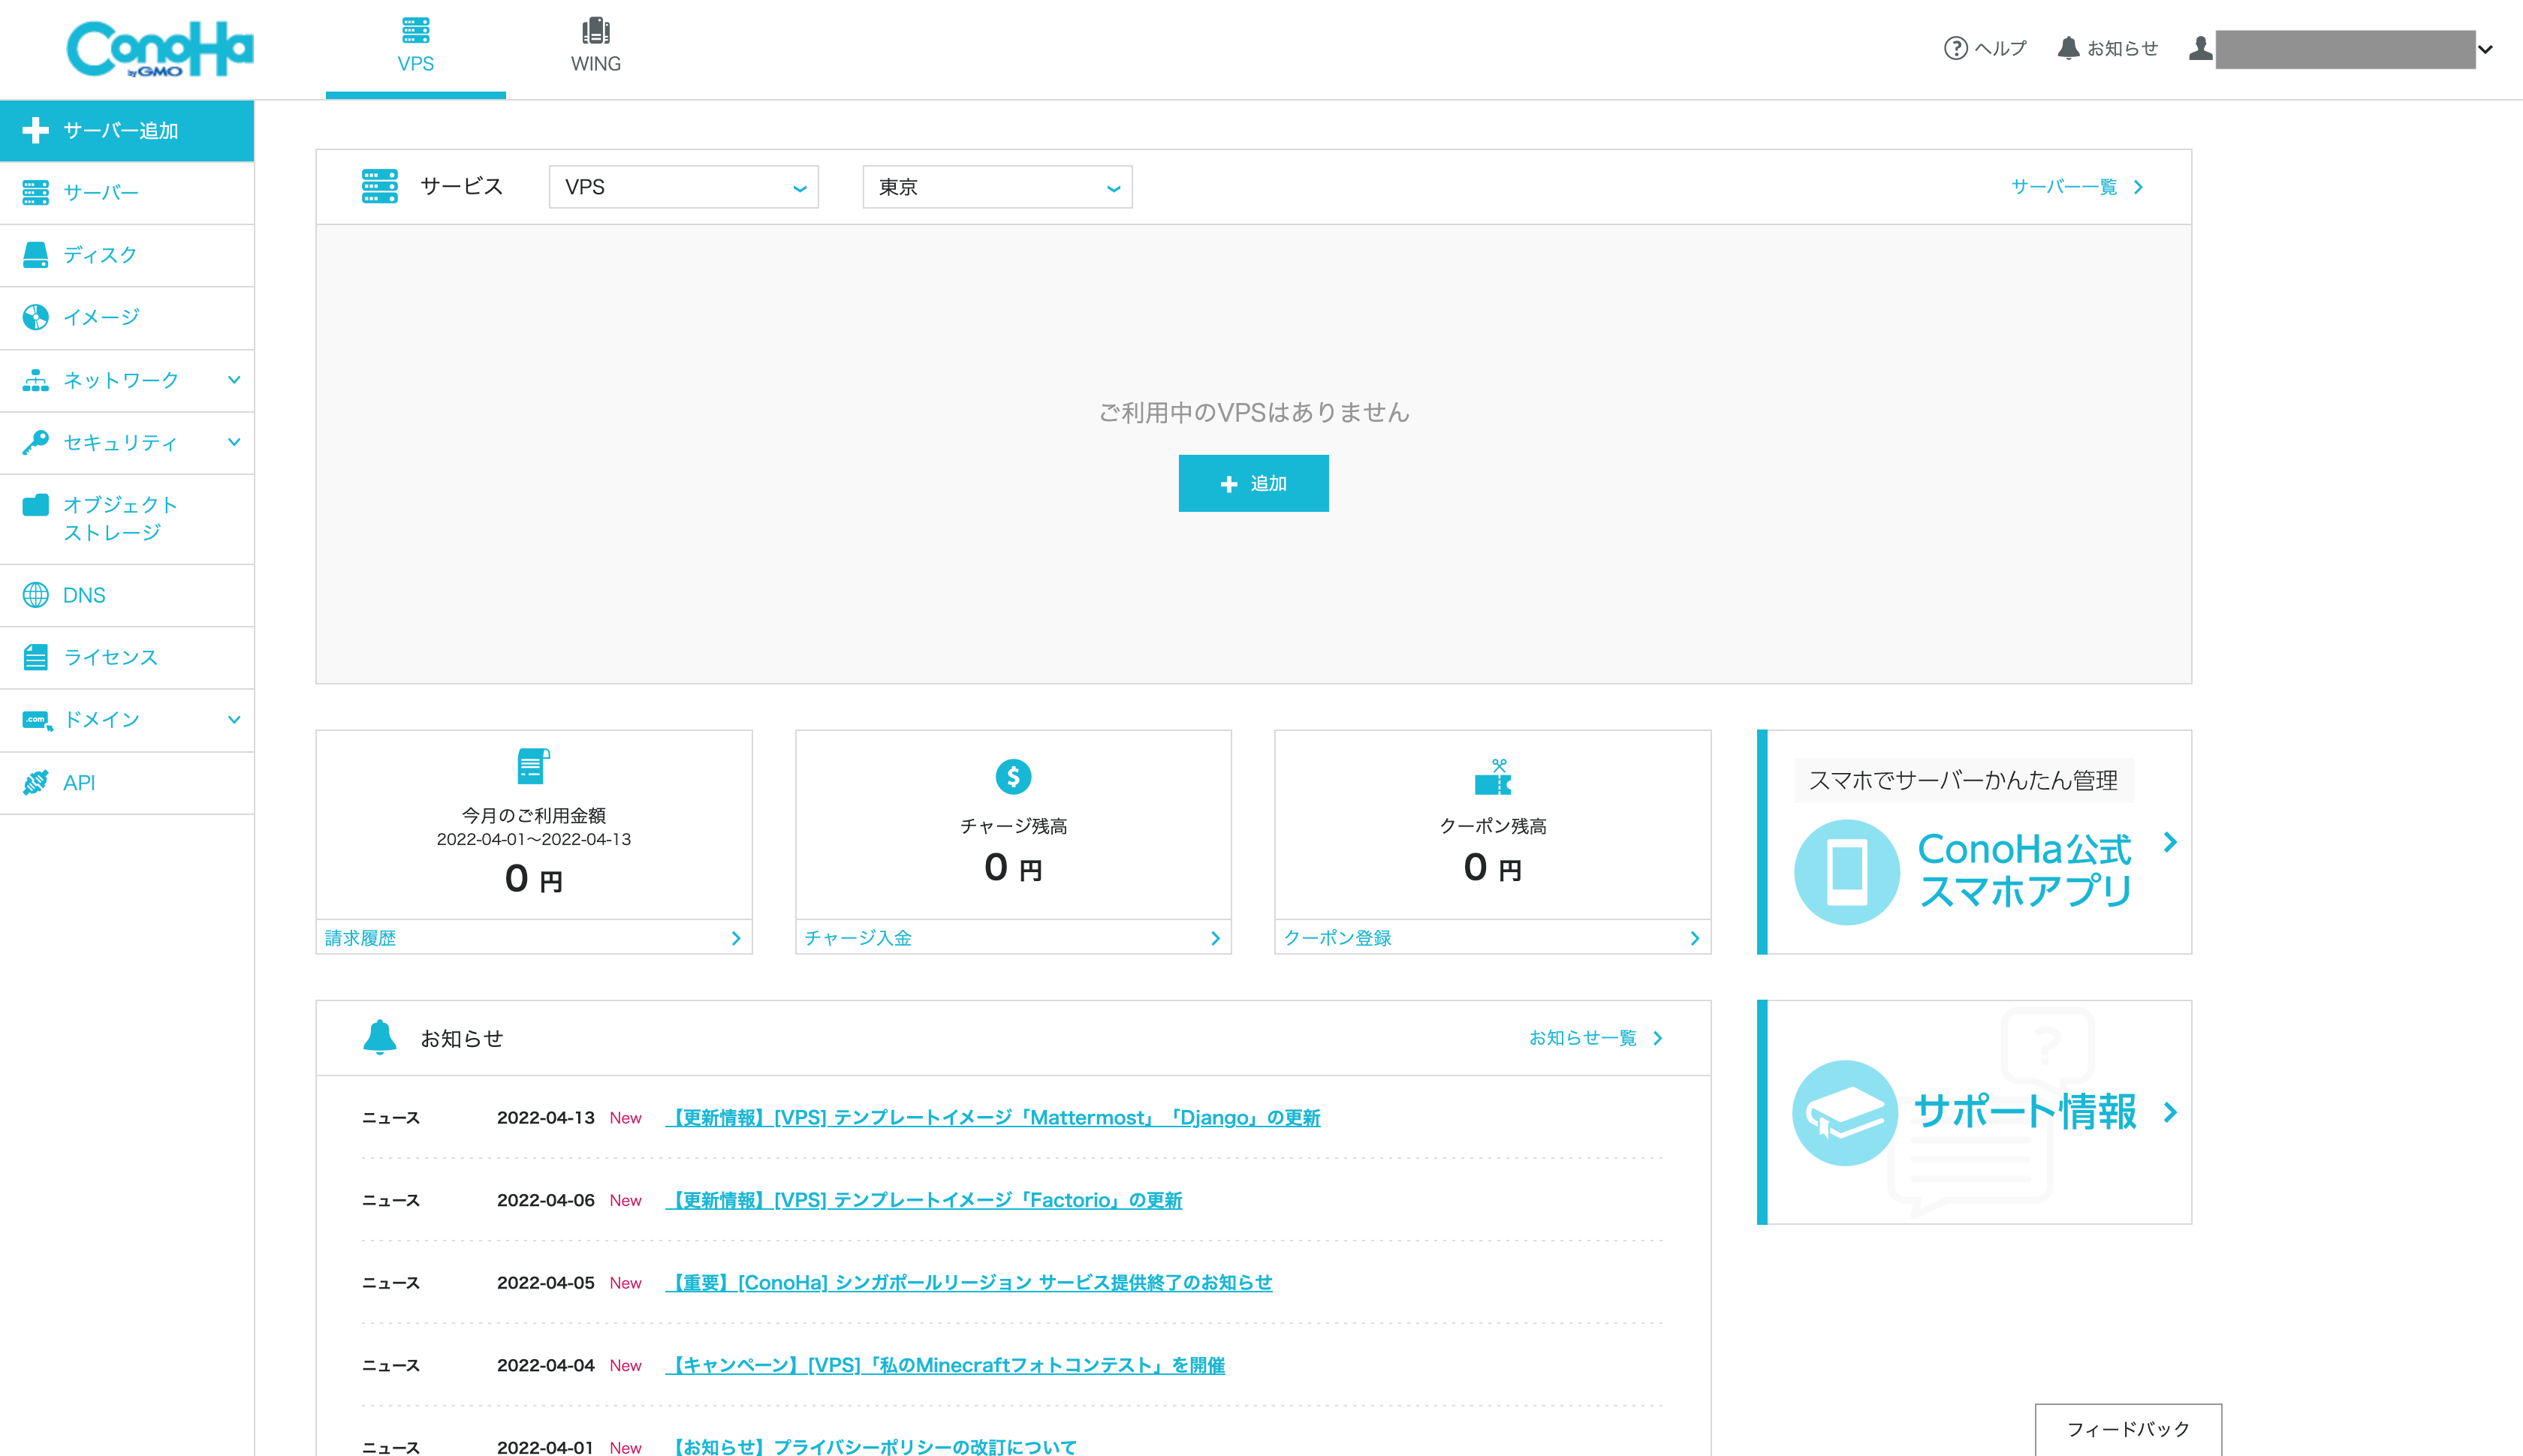
Task: Open the VPS service dropdown
Action: point(684,187)
